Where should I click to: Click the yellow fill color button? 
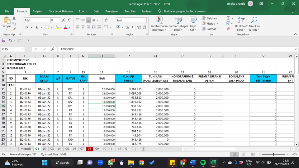(x=57, y=27)
